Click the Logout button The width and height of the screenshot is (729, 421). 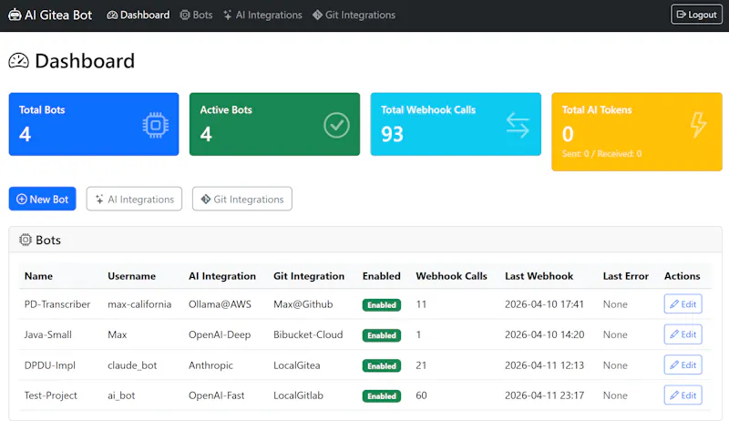point(696,15)
